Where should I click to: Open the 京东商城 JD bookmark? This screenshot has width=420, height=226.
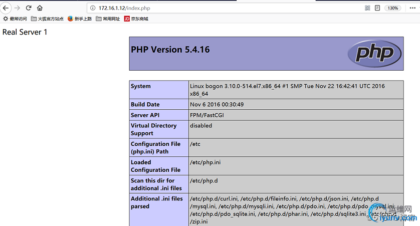136,19
